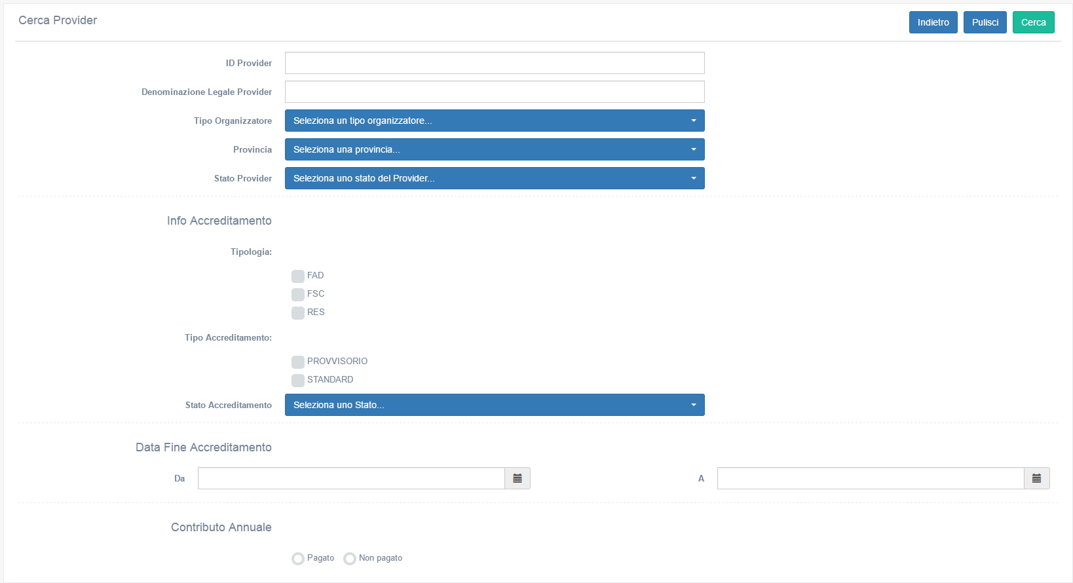The height and width of the screenshot is (583, 1073).
Task: Expand the Stato Accreditamento dropdown
Action: (x=495, y=405)
